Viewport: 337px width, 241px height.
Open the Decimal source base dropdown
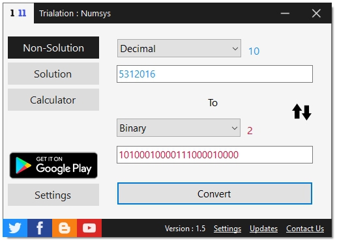pyautogui.click(x=179, y=48)
